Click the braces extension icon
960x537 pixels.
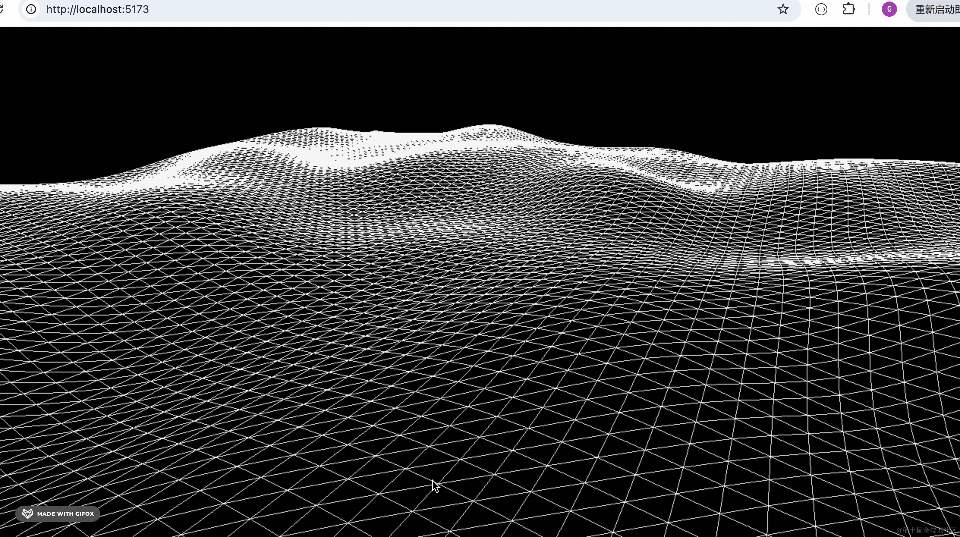pyautogui.click(x=821, y=9)
